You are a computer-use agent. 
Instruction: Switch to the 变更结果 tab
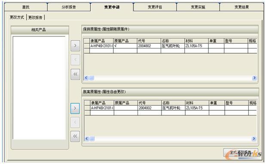(242, 7)
